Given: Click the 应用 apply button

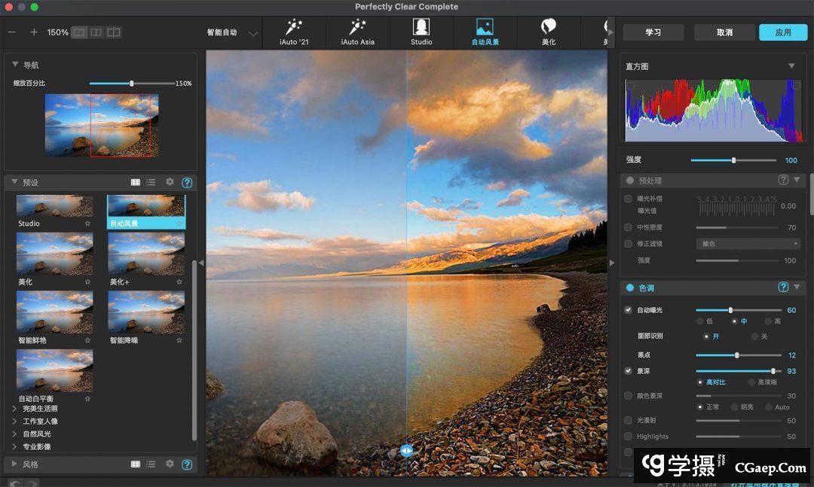Looking at the screenshot, I should pos(783,32).
